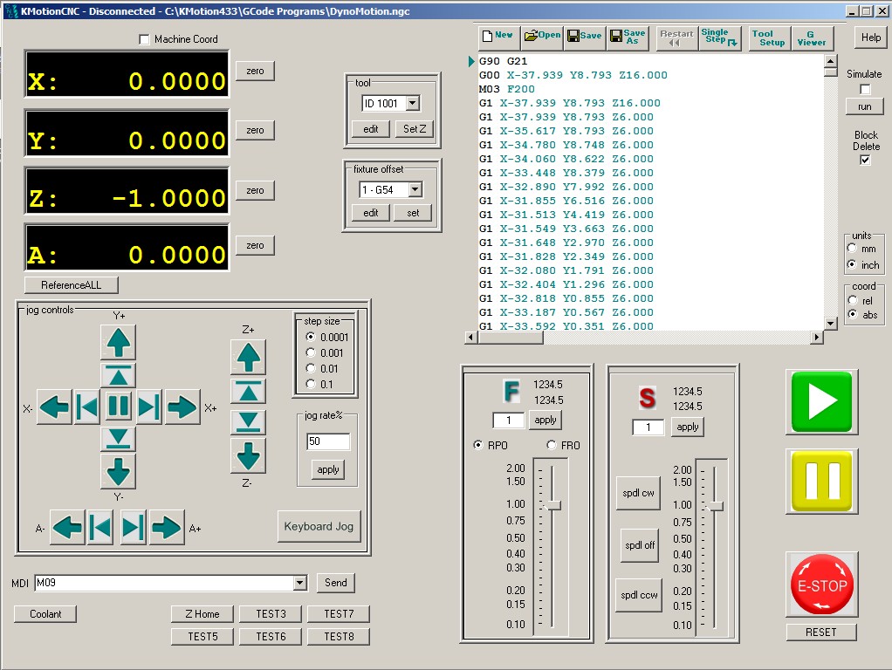Click the yellow pause feed hold button
The image size is (892, 670).
(822, 481)
